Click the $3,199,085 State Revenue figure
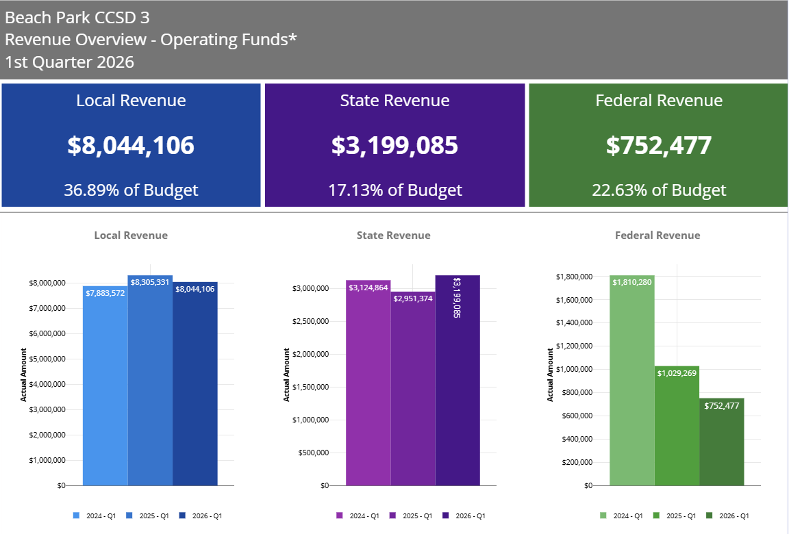The image size is (789, 534). (395, 145)
